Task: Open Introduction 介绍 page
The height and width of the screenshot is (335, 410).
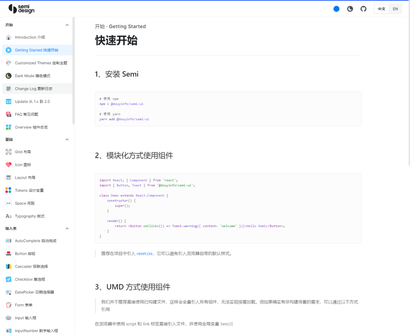Action: point(37,38)
